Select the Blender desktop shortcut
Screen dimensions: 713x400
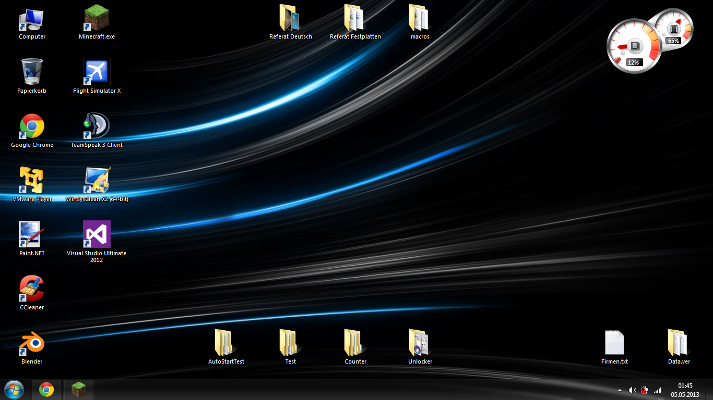tap(32, 343)
